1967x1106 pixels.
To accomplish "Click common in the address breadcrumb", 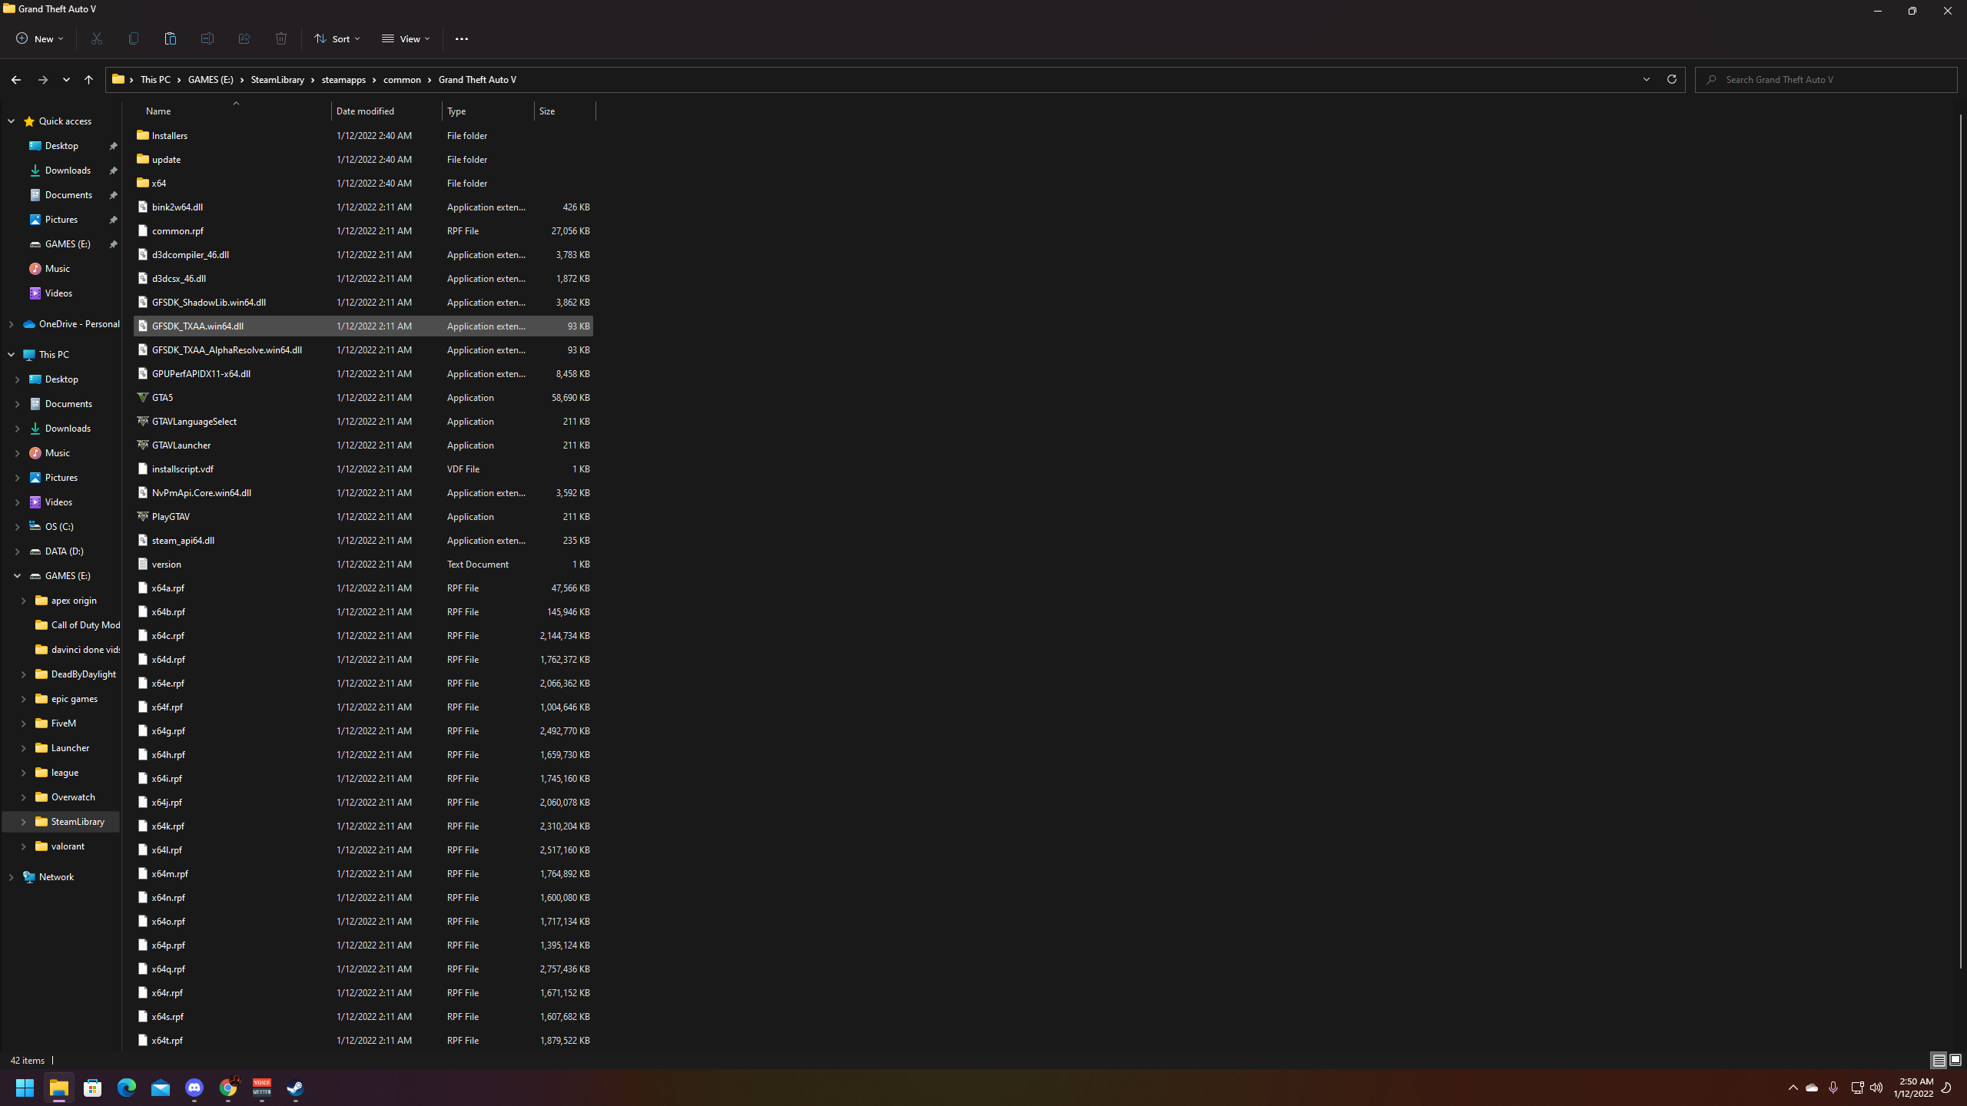I will pos(403,80).
